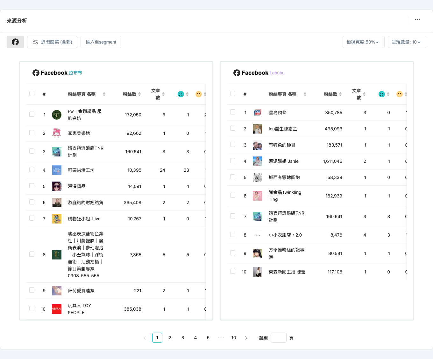Sort Labubu table by 粉絲專頁 名稱

(x=305, y=94)
